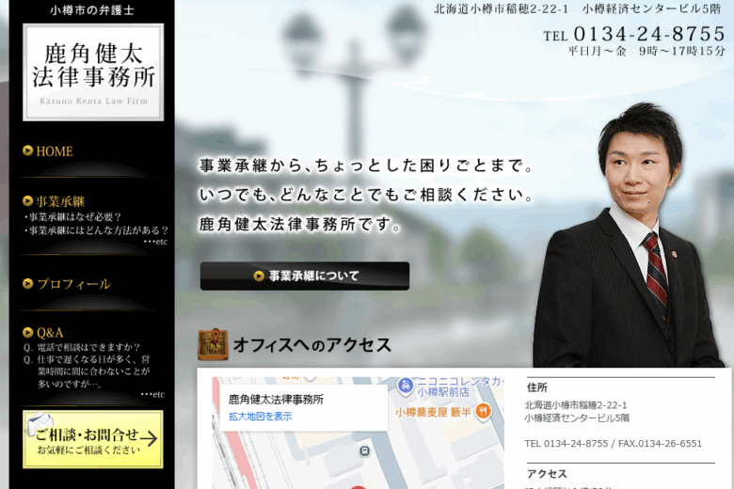Screen dimensions: 734x489
Task: Click the ニコニコレンタカー car pin on map
Action: 406,385
